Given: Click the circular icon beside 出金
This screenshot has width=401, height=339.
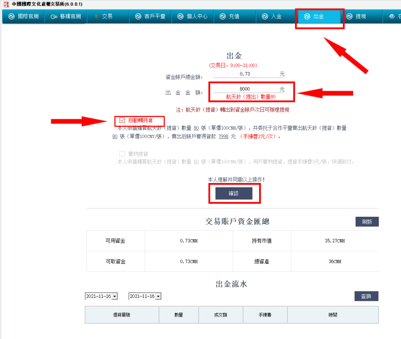Looking at the screenshot, I should [307, 16].
